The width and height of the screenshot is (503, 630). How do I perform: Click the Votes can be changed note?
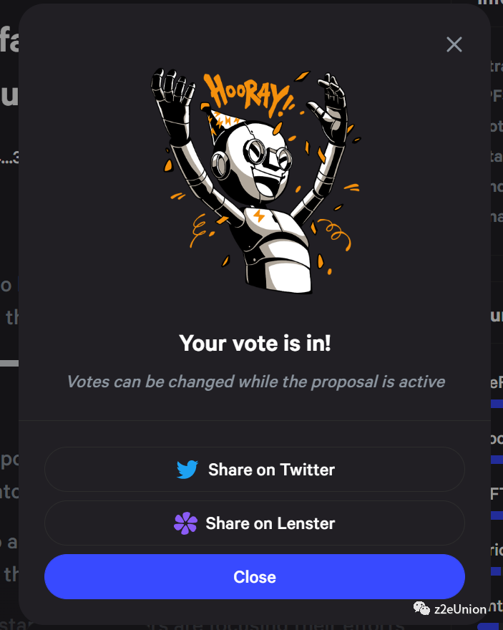255,382
